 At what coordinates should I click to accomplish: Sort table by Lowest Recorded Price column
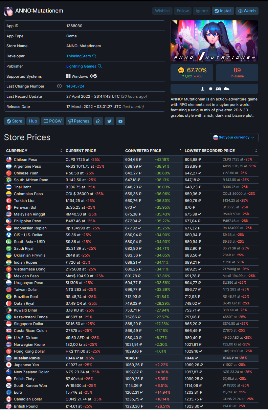coord(221,151)
